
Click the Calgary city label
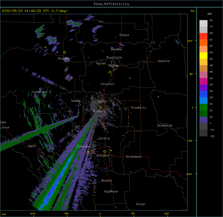pos(103,155)
